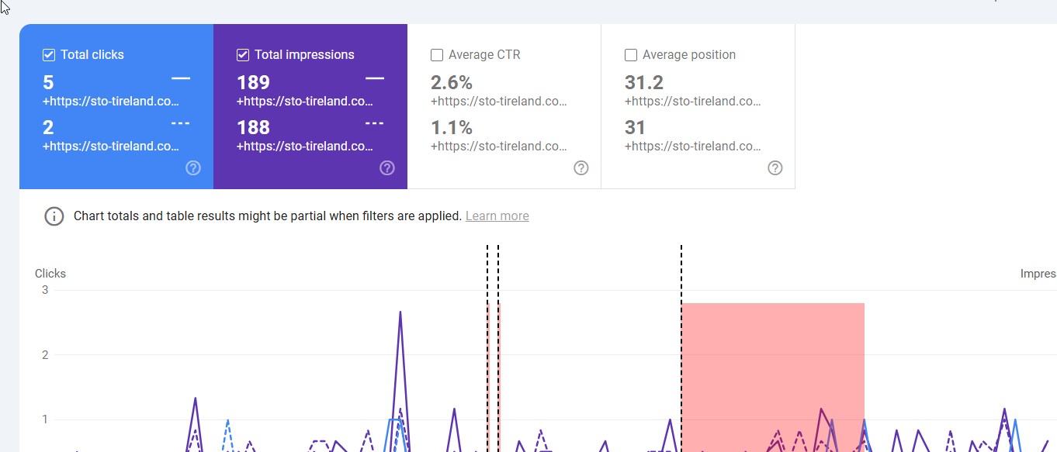Image resolution: width=1057 pixels, height=452 pixels.
Task: Click the dashed line legend on Total clicks card
Action: pyautogui.click(x=181, y=123)
